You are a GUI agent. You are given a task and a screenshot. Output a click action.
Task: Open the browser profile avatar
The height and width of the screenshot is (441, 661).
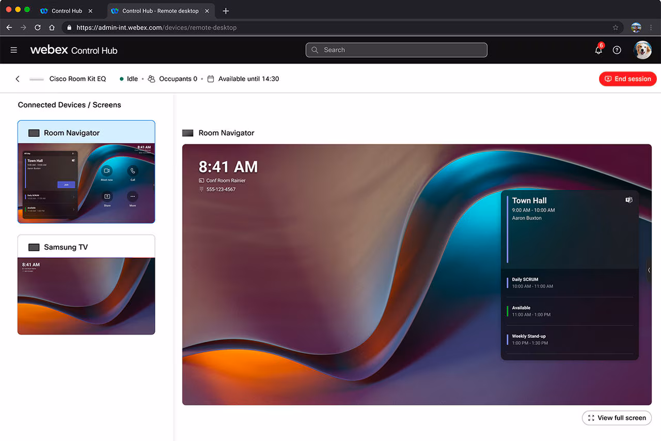pos(636,27)
